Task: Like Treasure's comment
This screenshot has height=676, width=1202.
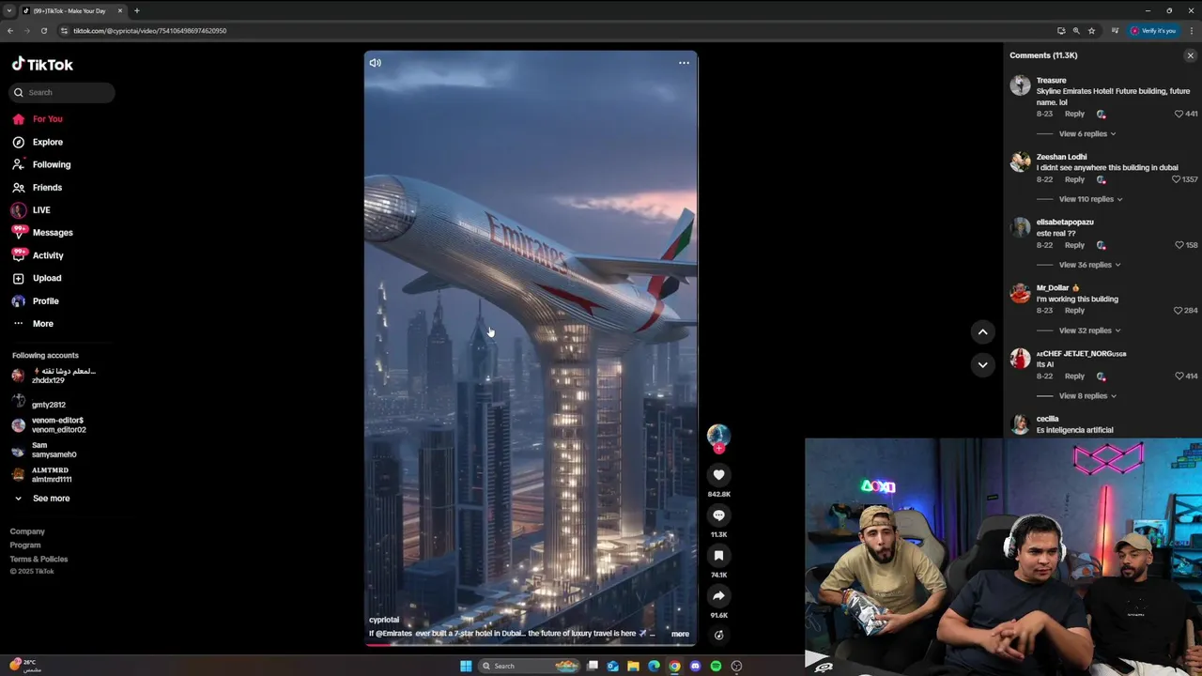Action: [1179, 114]
